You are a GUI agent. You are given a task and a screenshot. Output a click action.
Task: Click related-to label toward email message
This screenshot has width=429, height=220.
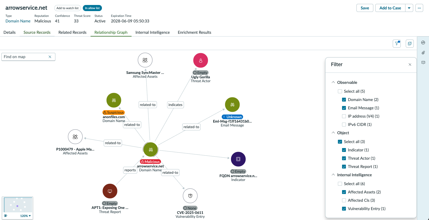pos(191,127)
